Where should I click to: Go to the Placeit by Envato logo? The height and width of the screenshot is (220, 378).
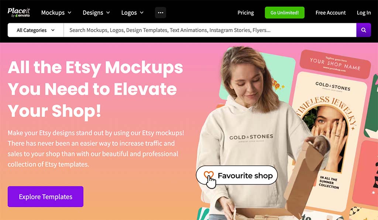click(19, 13)
